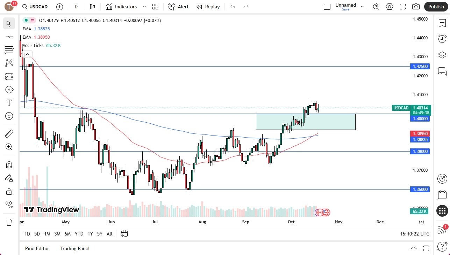Open the Emoji stickers drawing tool
Viewport: 450px width, 255px height.
coord(9,116)
